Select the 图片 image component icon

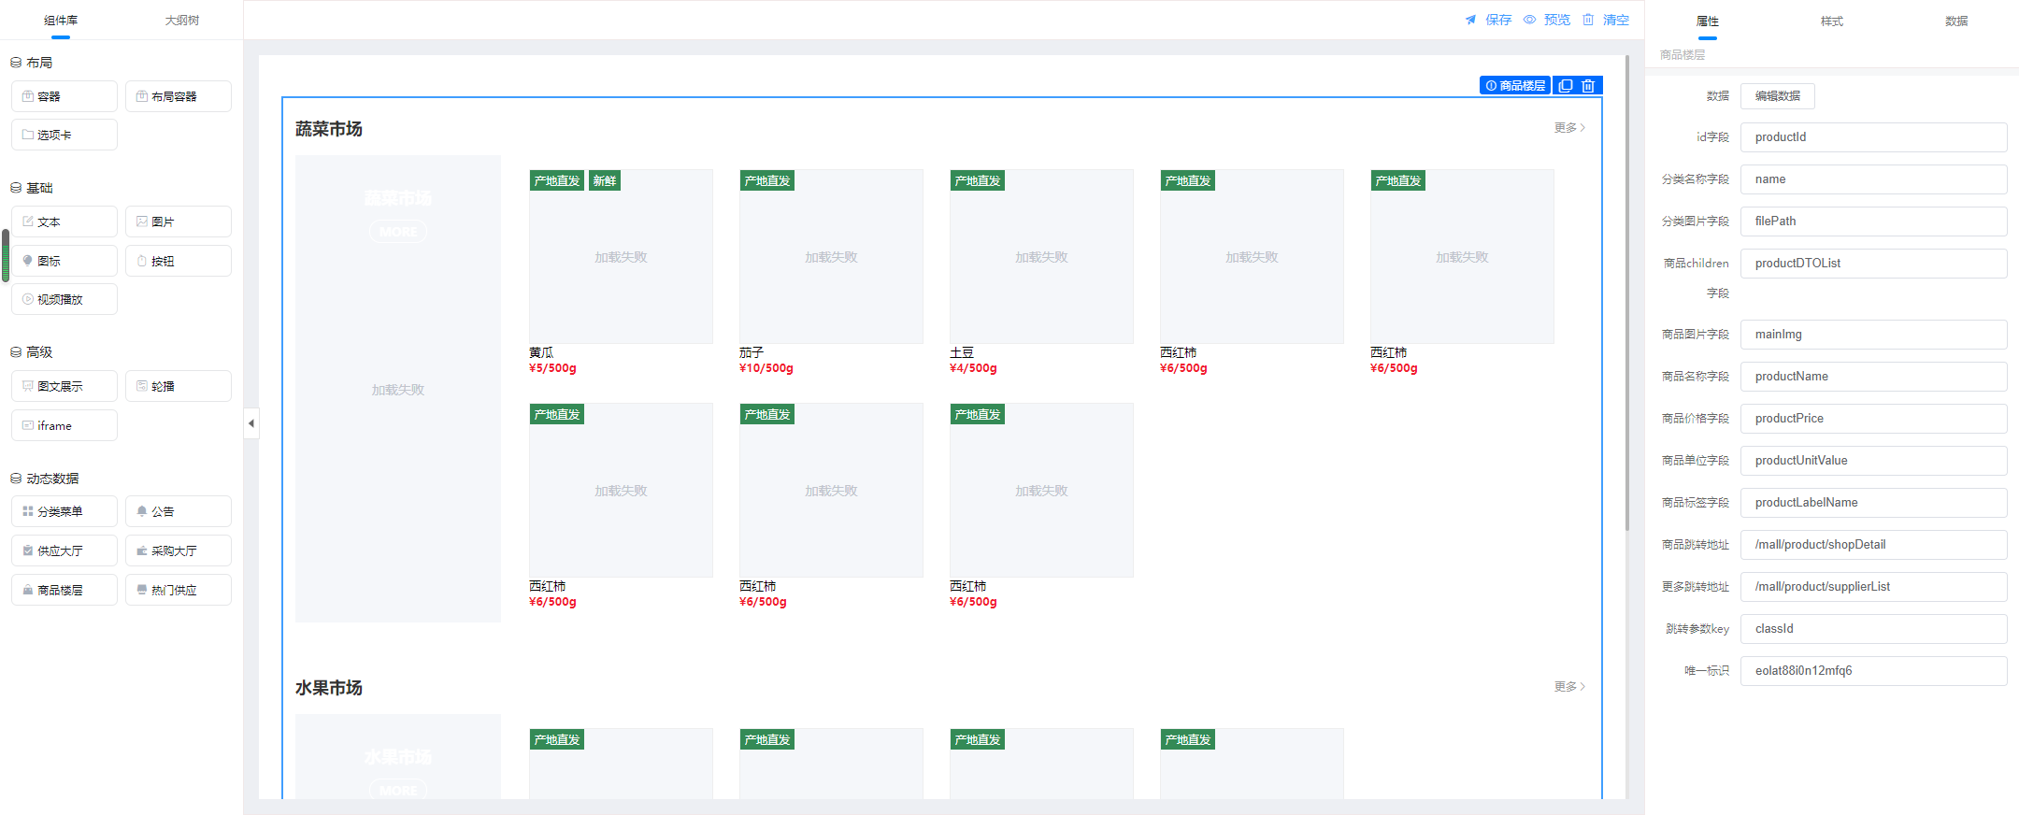pos(142,222)
